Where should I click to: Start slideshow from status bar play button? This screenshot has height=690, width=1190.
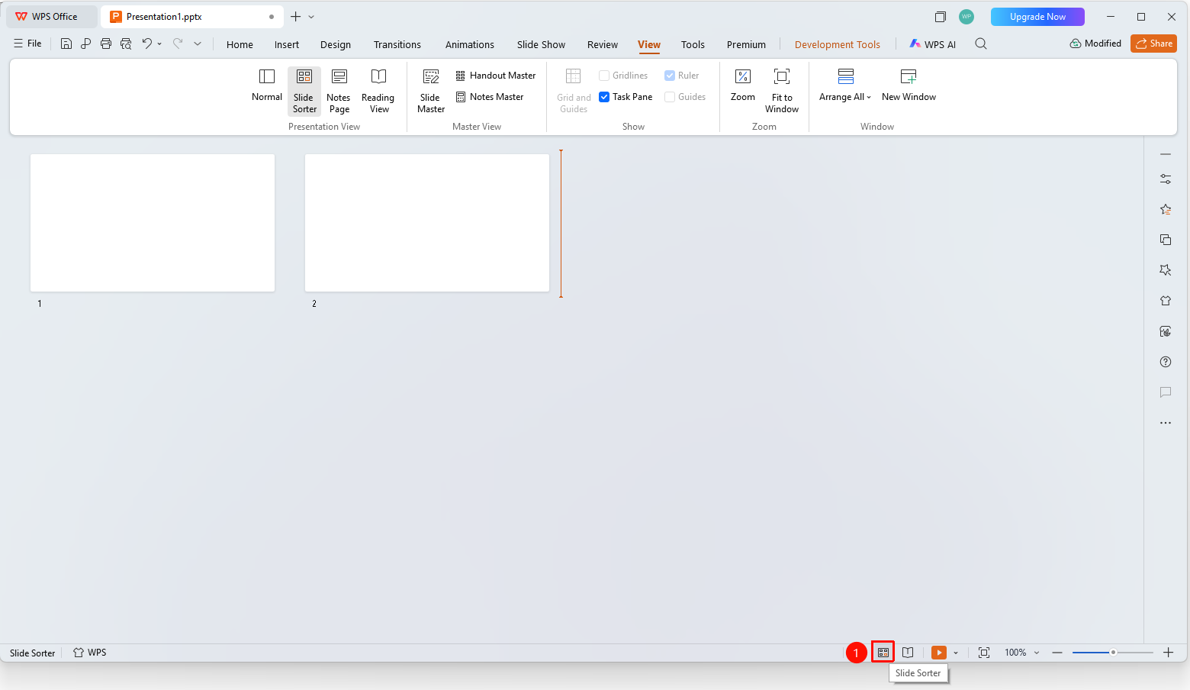[x=939, y=653]
